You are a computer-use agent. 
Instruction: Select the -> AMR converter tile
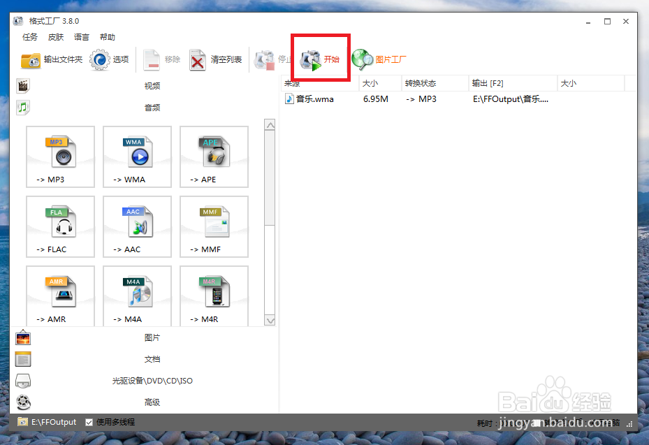coord(60,296)
